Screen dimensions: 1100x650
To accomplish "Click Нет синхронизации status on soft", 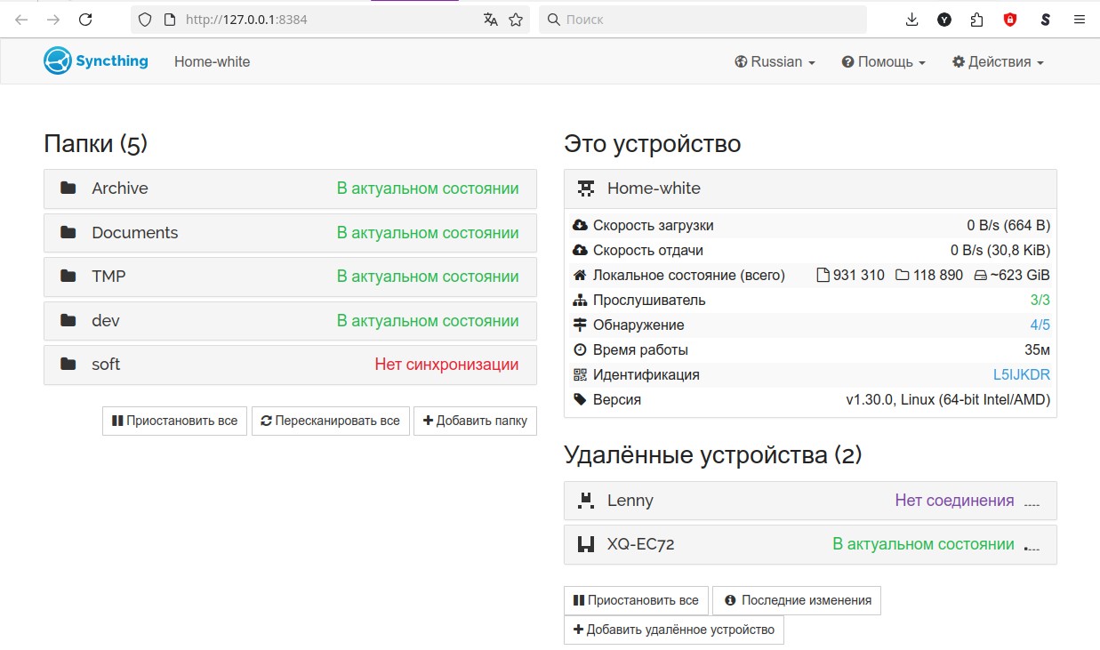I will (x=446, y=365).
